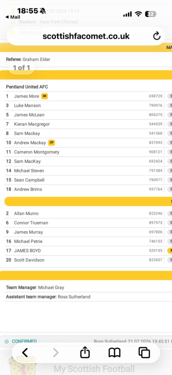This screenshot has height=375, width=172.
Task: Tap the Safari forward arrow
Action: [x=55, y=353]
